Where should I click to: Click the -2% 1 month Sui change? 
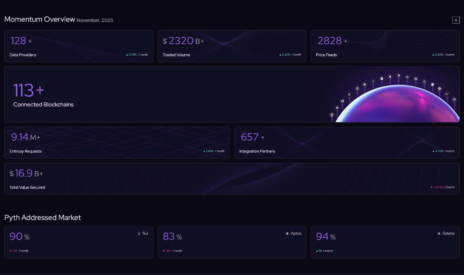click(19, 251)
